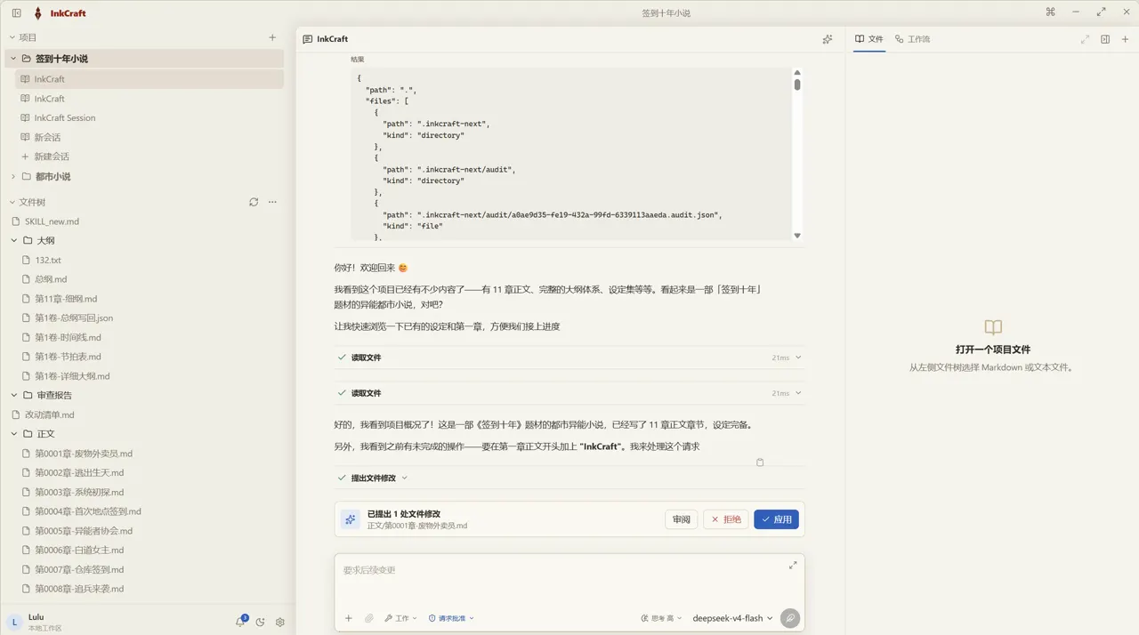This screenshot has height=635, width=1139.
Task: Add a new project with the plus icon
Action: 272,37
